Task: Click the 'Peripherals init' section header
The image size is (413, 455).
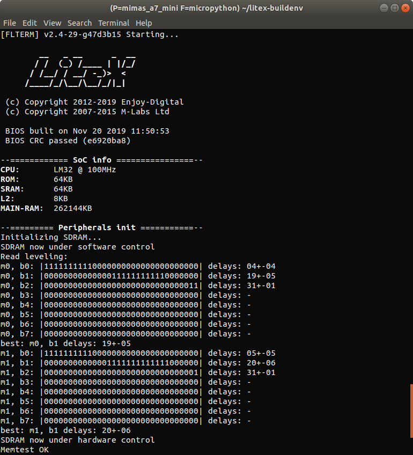Action: click(x=102, y=227)
